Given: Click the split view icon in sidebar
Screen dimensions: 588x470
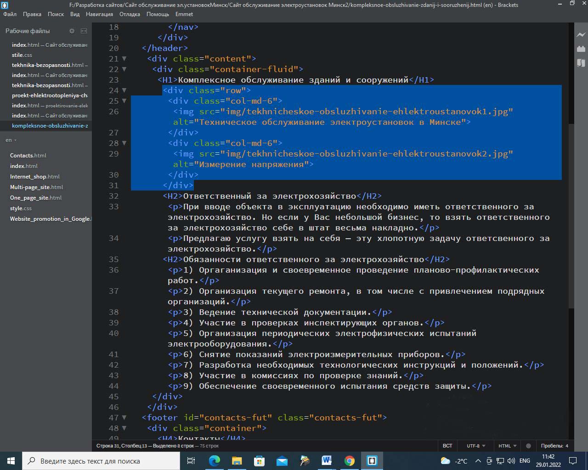Looking at the screenshot, I should [x=84, y=31].
